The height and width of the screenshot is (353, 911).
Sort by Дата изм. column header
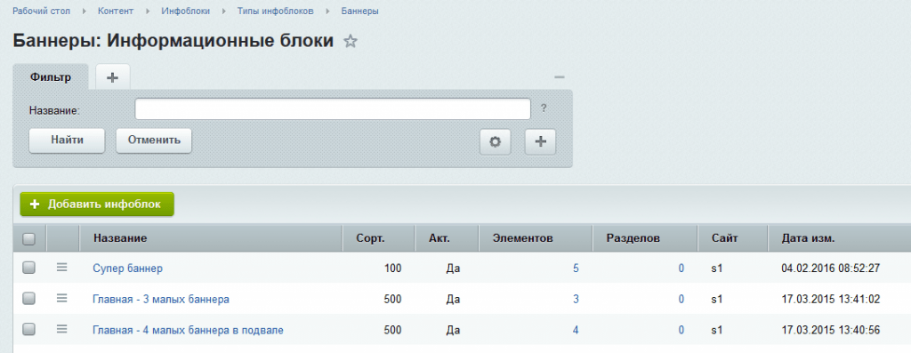(839, 238)
